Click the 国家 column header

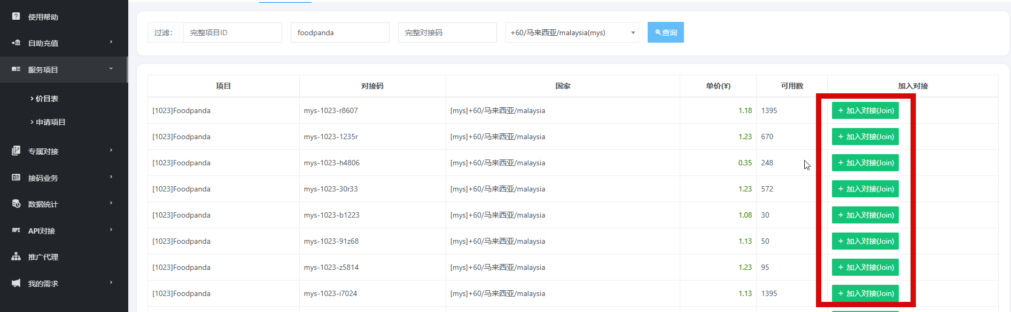[x=563, y=86]
